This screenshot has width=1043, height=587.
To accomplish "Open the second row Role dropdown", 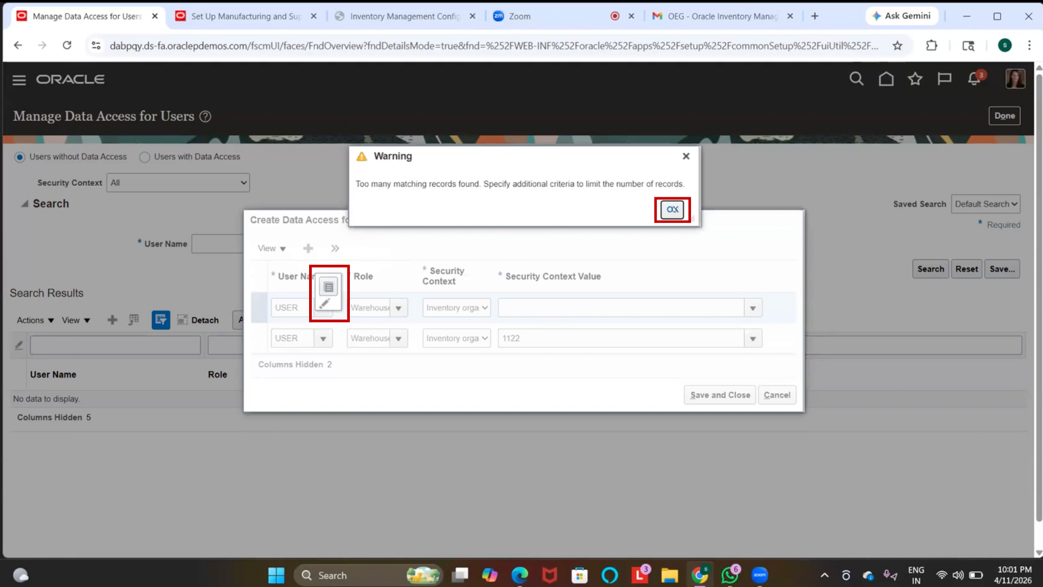I will [399, 339].
